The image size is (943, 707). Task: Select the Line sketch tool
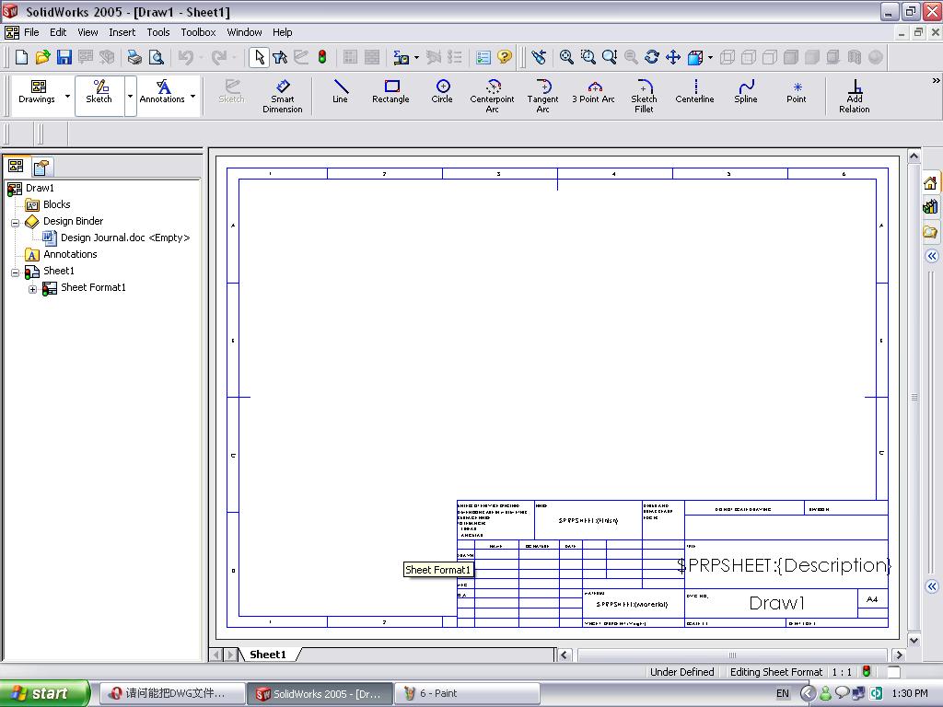click(341, 92)
